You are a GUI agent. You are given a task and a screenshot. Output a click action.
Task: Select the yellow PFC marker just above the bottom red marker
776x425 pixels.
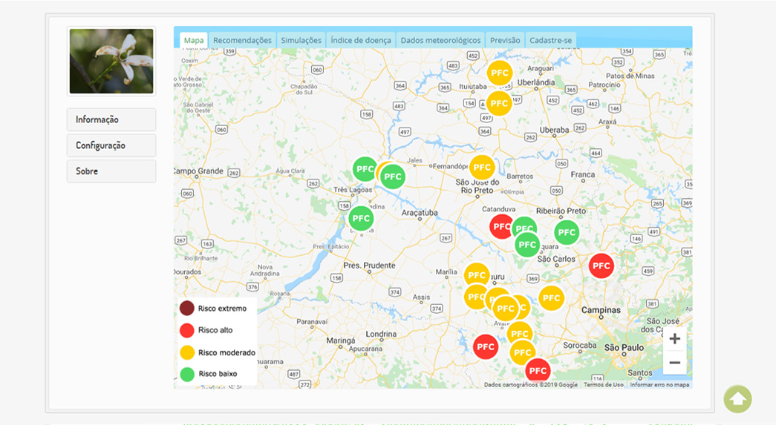pos(523,352)
